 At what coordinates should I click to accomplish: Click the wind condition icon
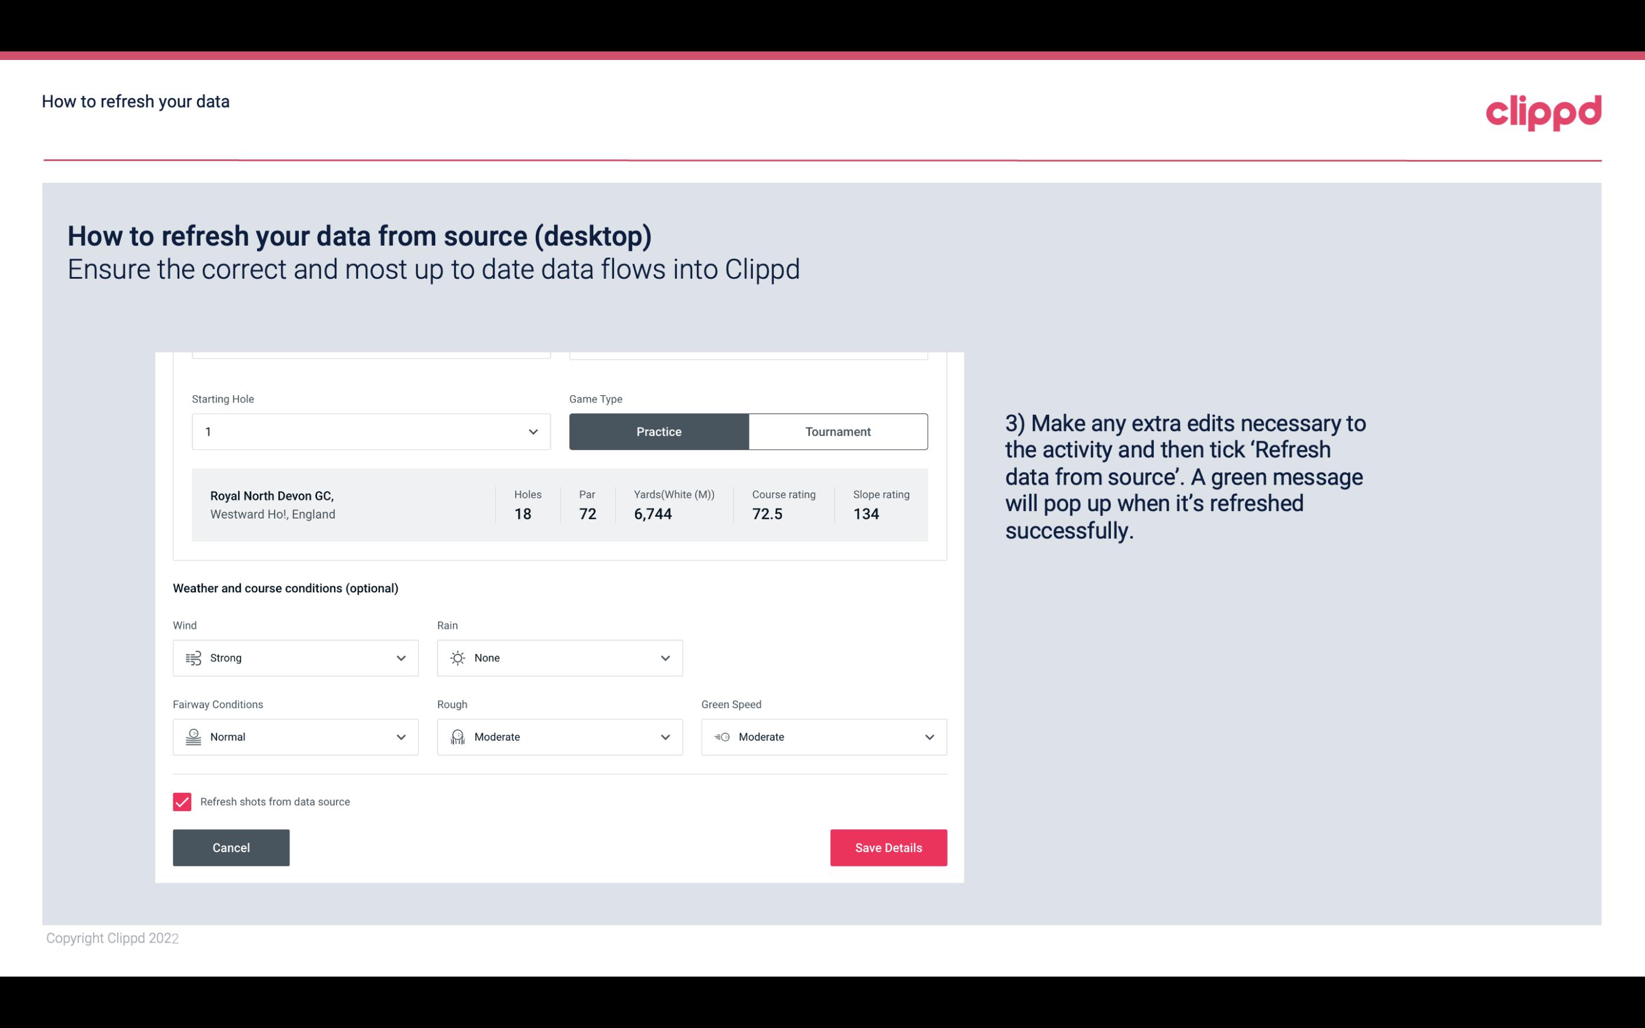[x=193, y=657]
